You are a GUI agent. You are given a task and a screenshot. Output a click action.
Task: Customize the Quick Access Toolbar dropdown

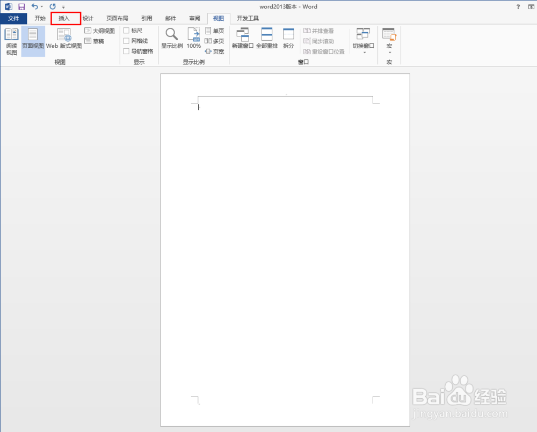(x=63, y=7)
